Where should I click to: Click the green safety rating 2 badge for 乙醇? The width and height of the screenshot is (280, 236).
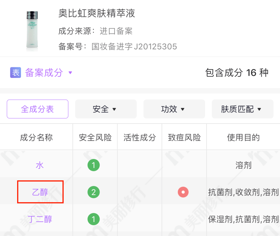point(94,192)
